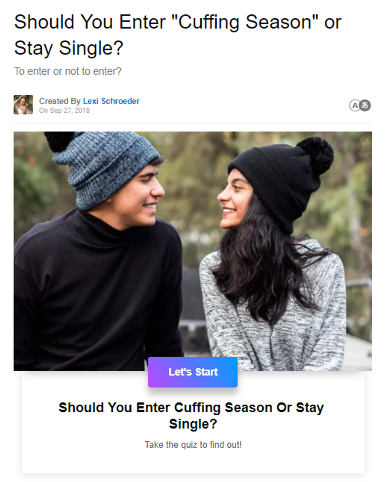Click the author avatar photo
The height and width of the screenshot is (482, 389).
(23, 105)
